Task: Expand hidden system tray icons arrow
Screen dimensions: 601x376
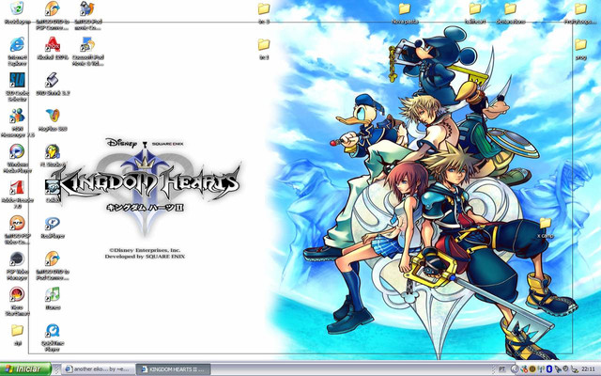Action: click(x=515, y=369)
